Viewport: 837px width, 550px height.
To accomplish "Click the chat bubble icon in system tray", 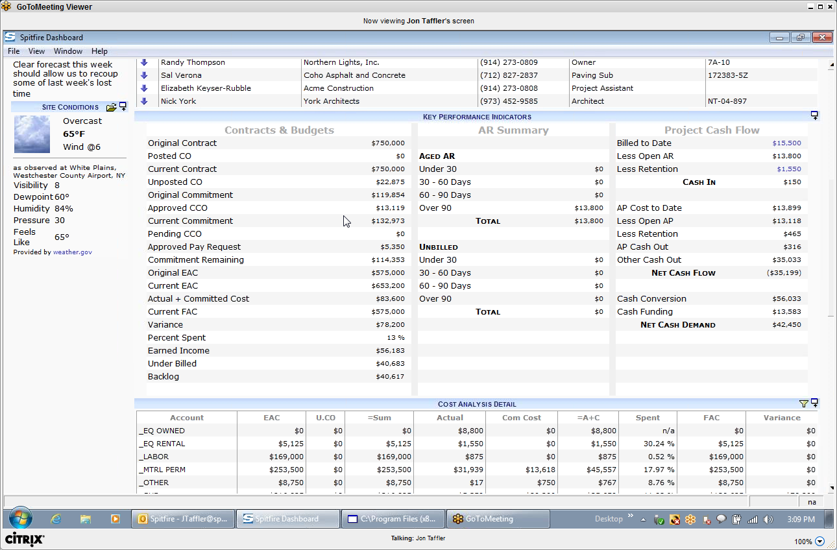I will click(720, 520).
